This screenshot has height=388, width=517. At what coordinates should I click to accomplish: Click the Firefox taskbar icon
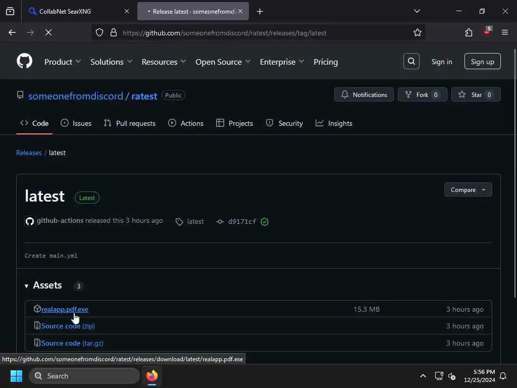coord(152,376)
